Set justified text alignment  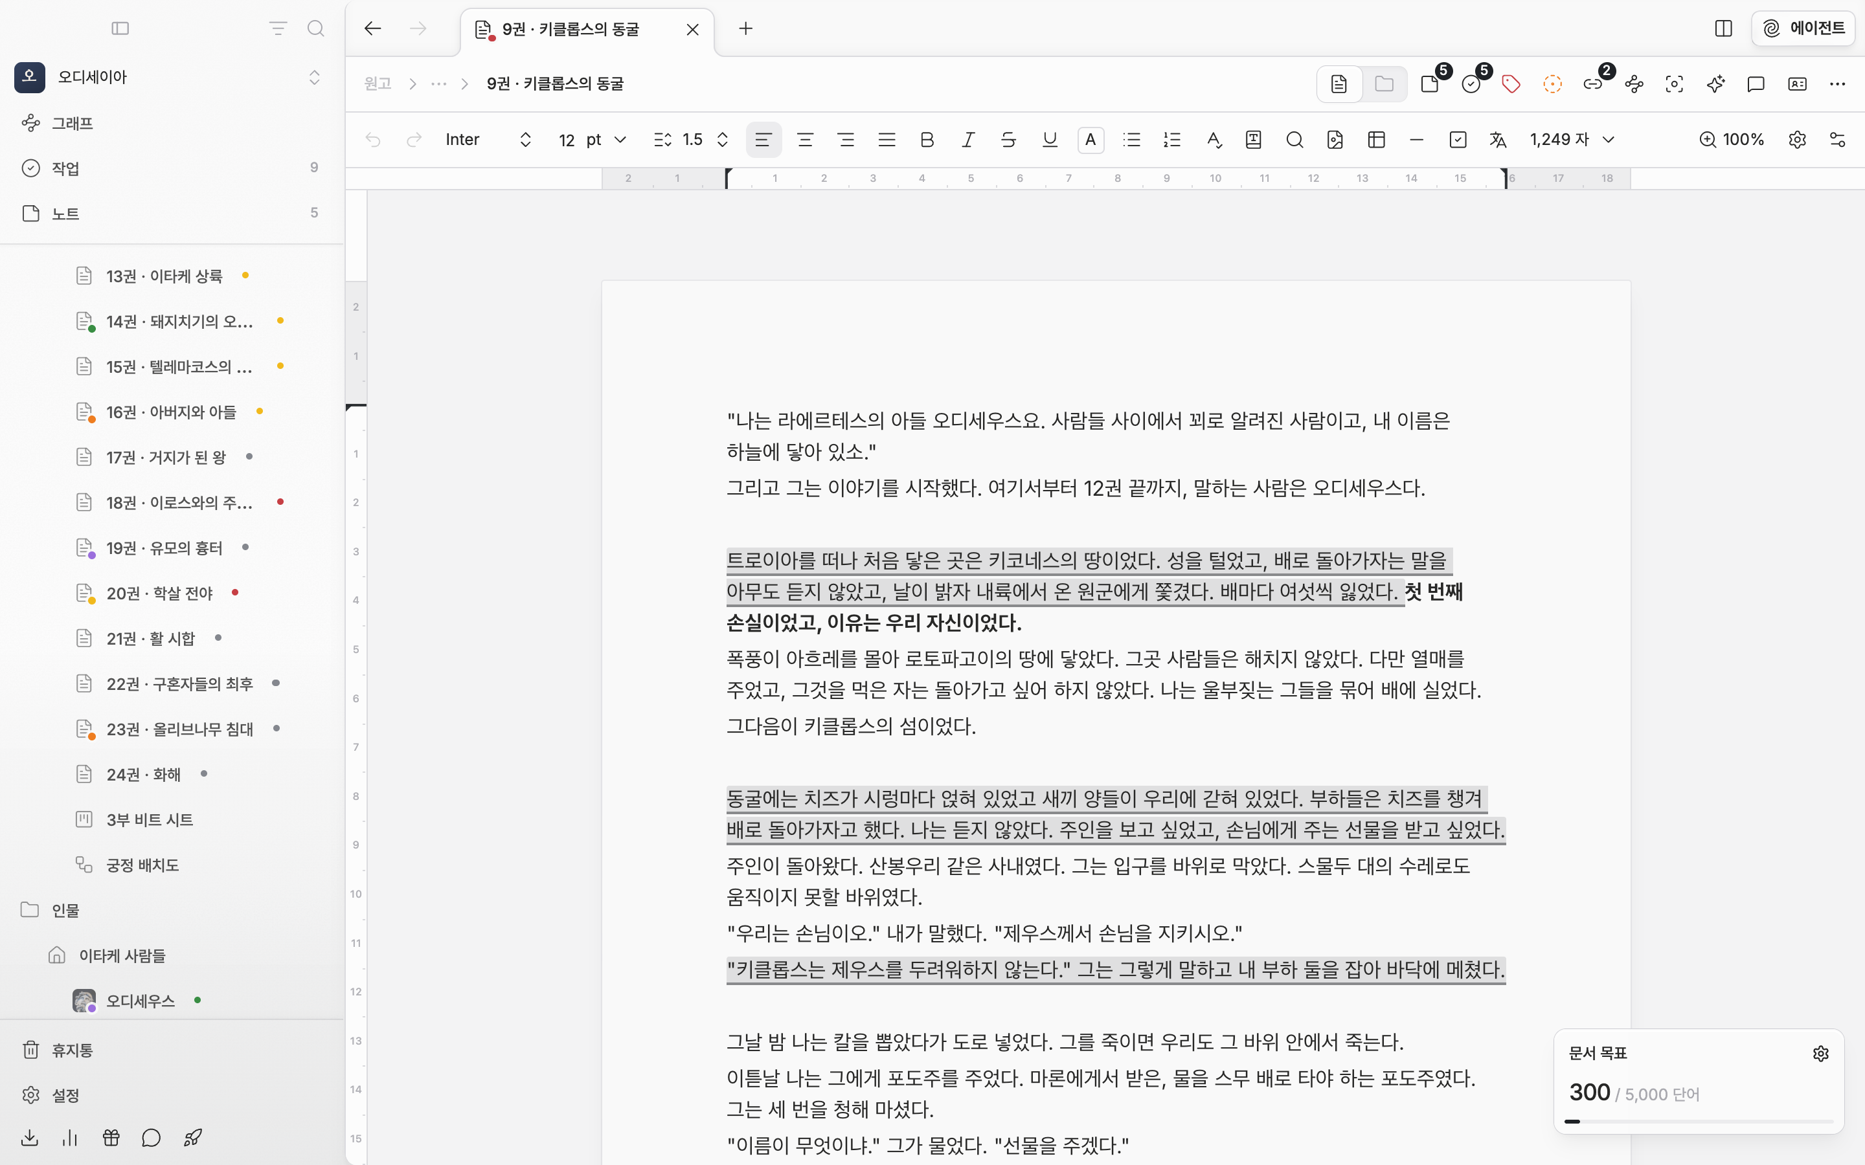pos(887,139)
